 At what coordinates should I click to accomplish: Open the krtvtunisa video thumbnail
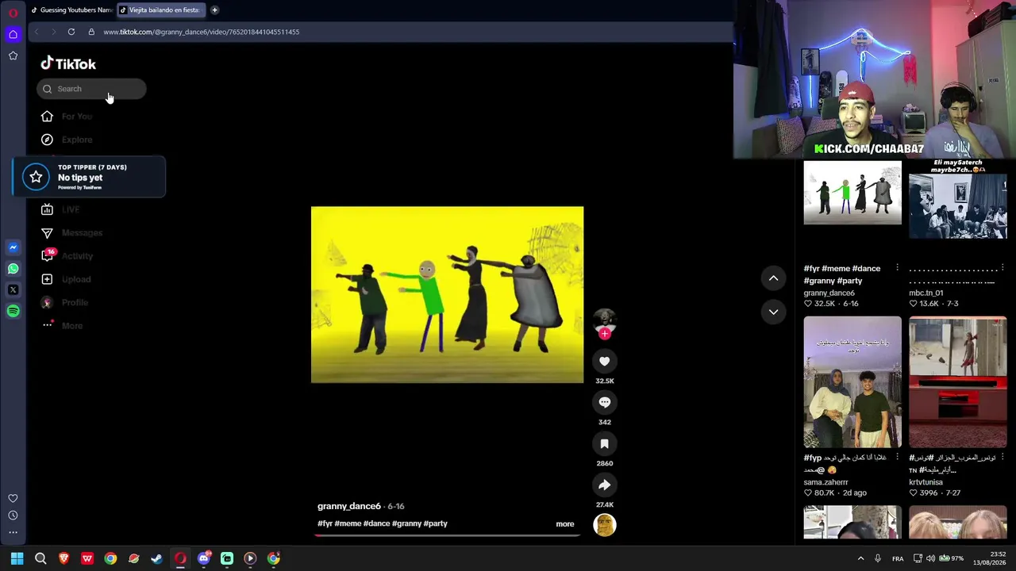click(x=958, y=382)
